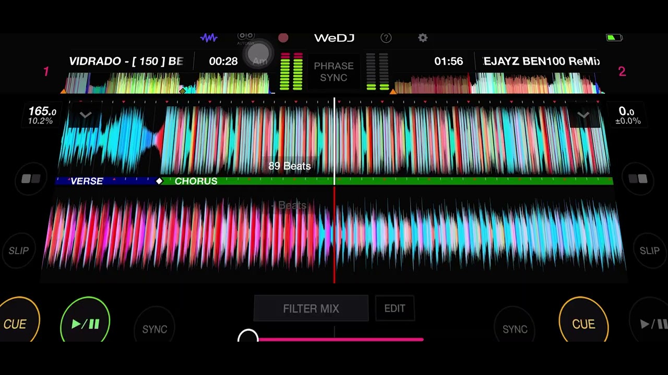The height and width of the screenshot is (375, 668).
Task: Tap the 89 Beats counter label
Action: [290, 166]
